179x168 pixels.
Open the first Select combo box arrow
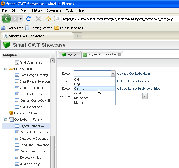pos(113,74)
